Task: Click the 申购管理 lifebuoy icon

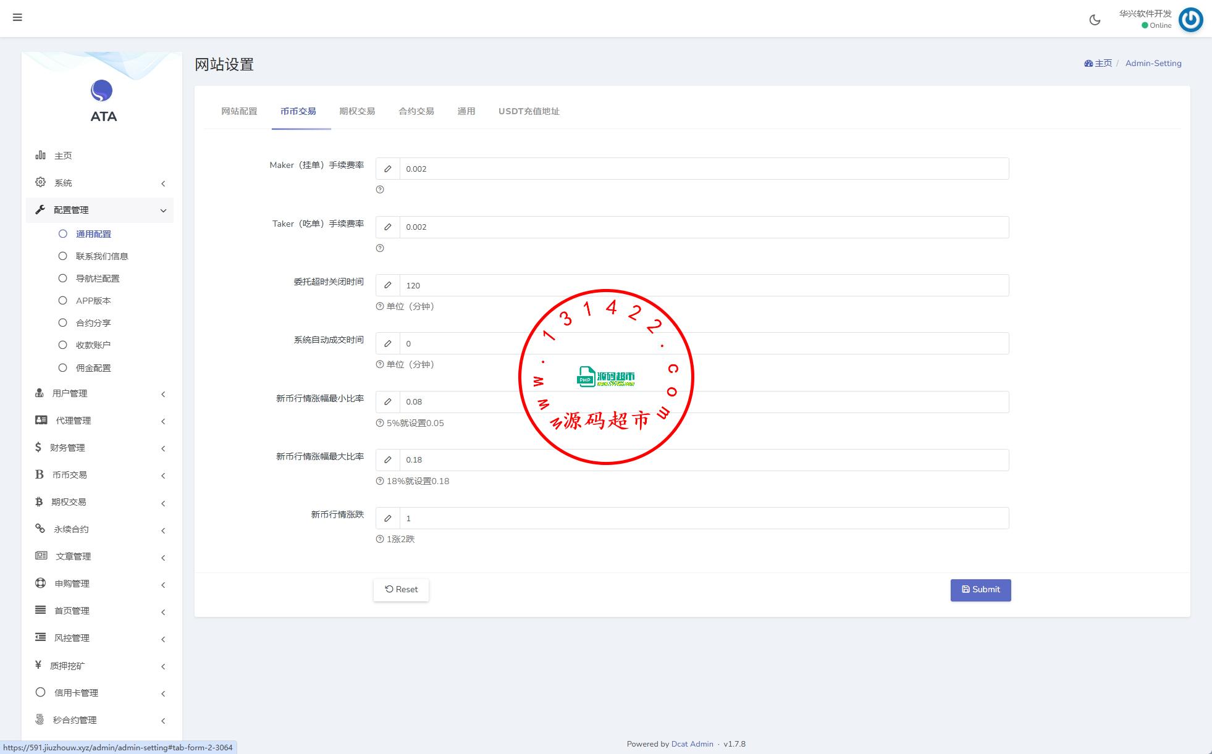Action: coord(41,583)
